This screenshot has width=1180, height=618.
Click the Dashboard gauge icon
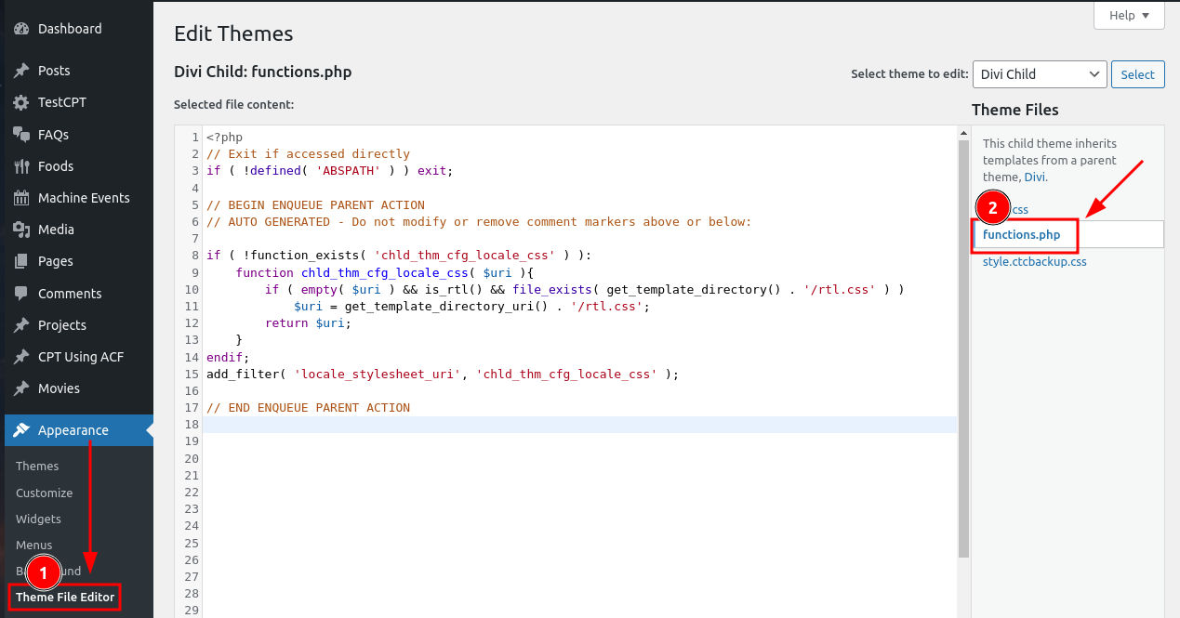(21, 29)
